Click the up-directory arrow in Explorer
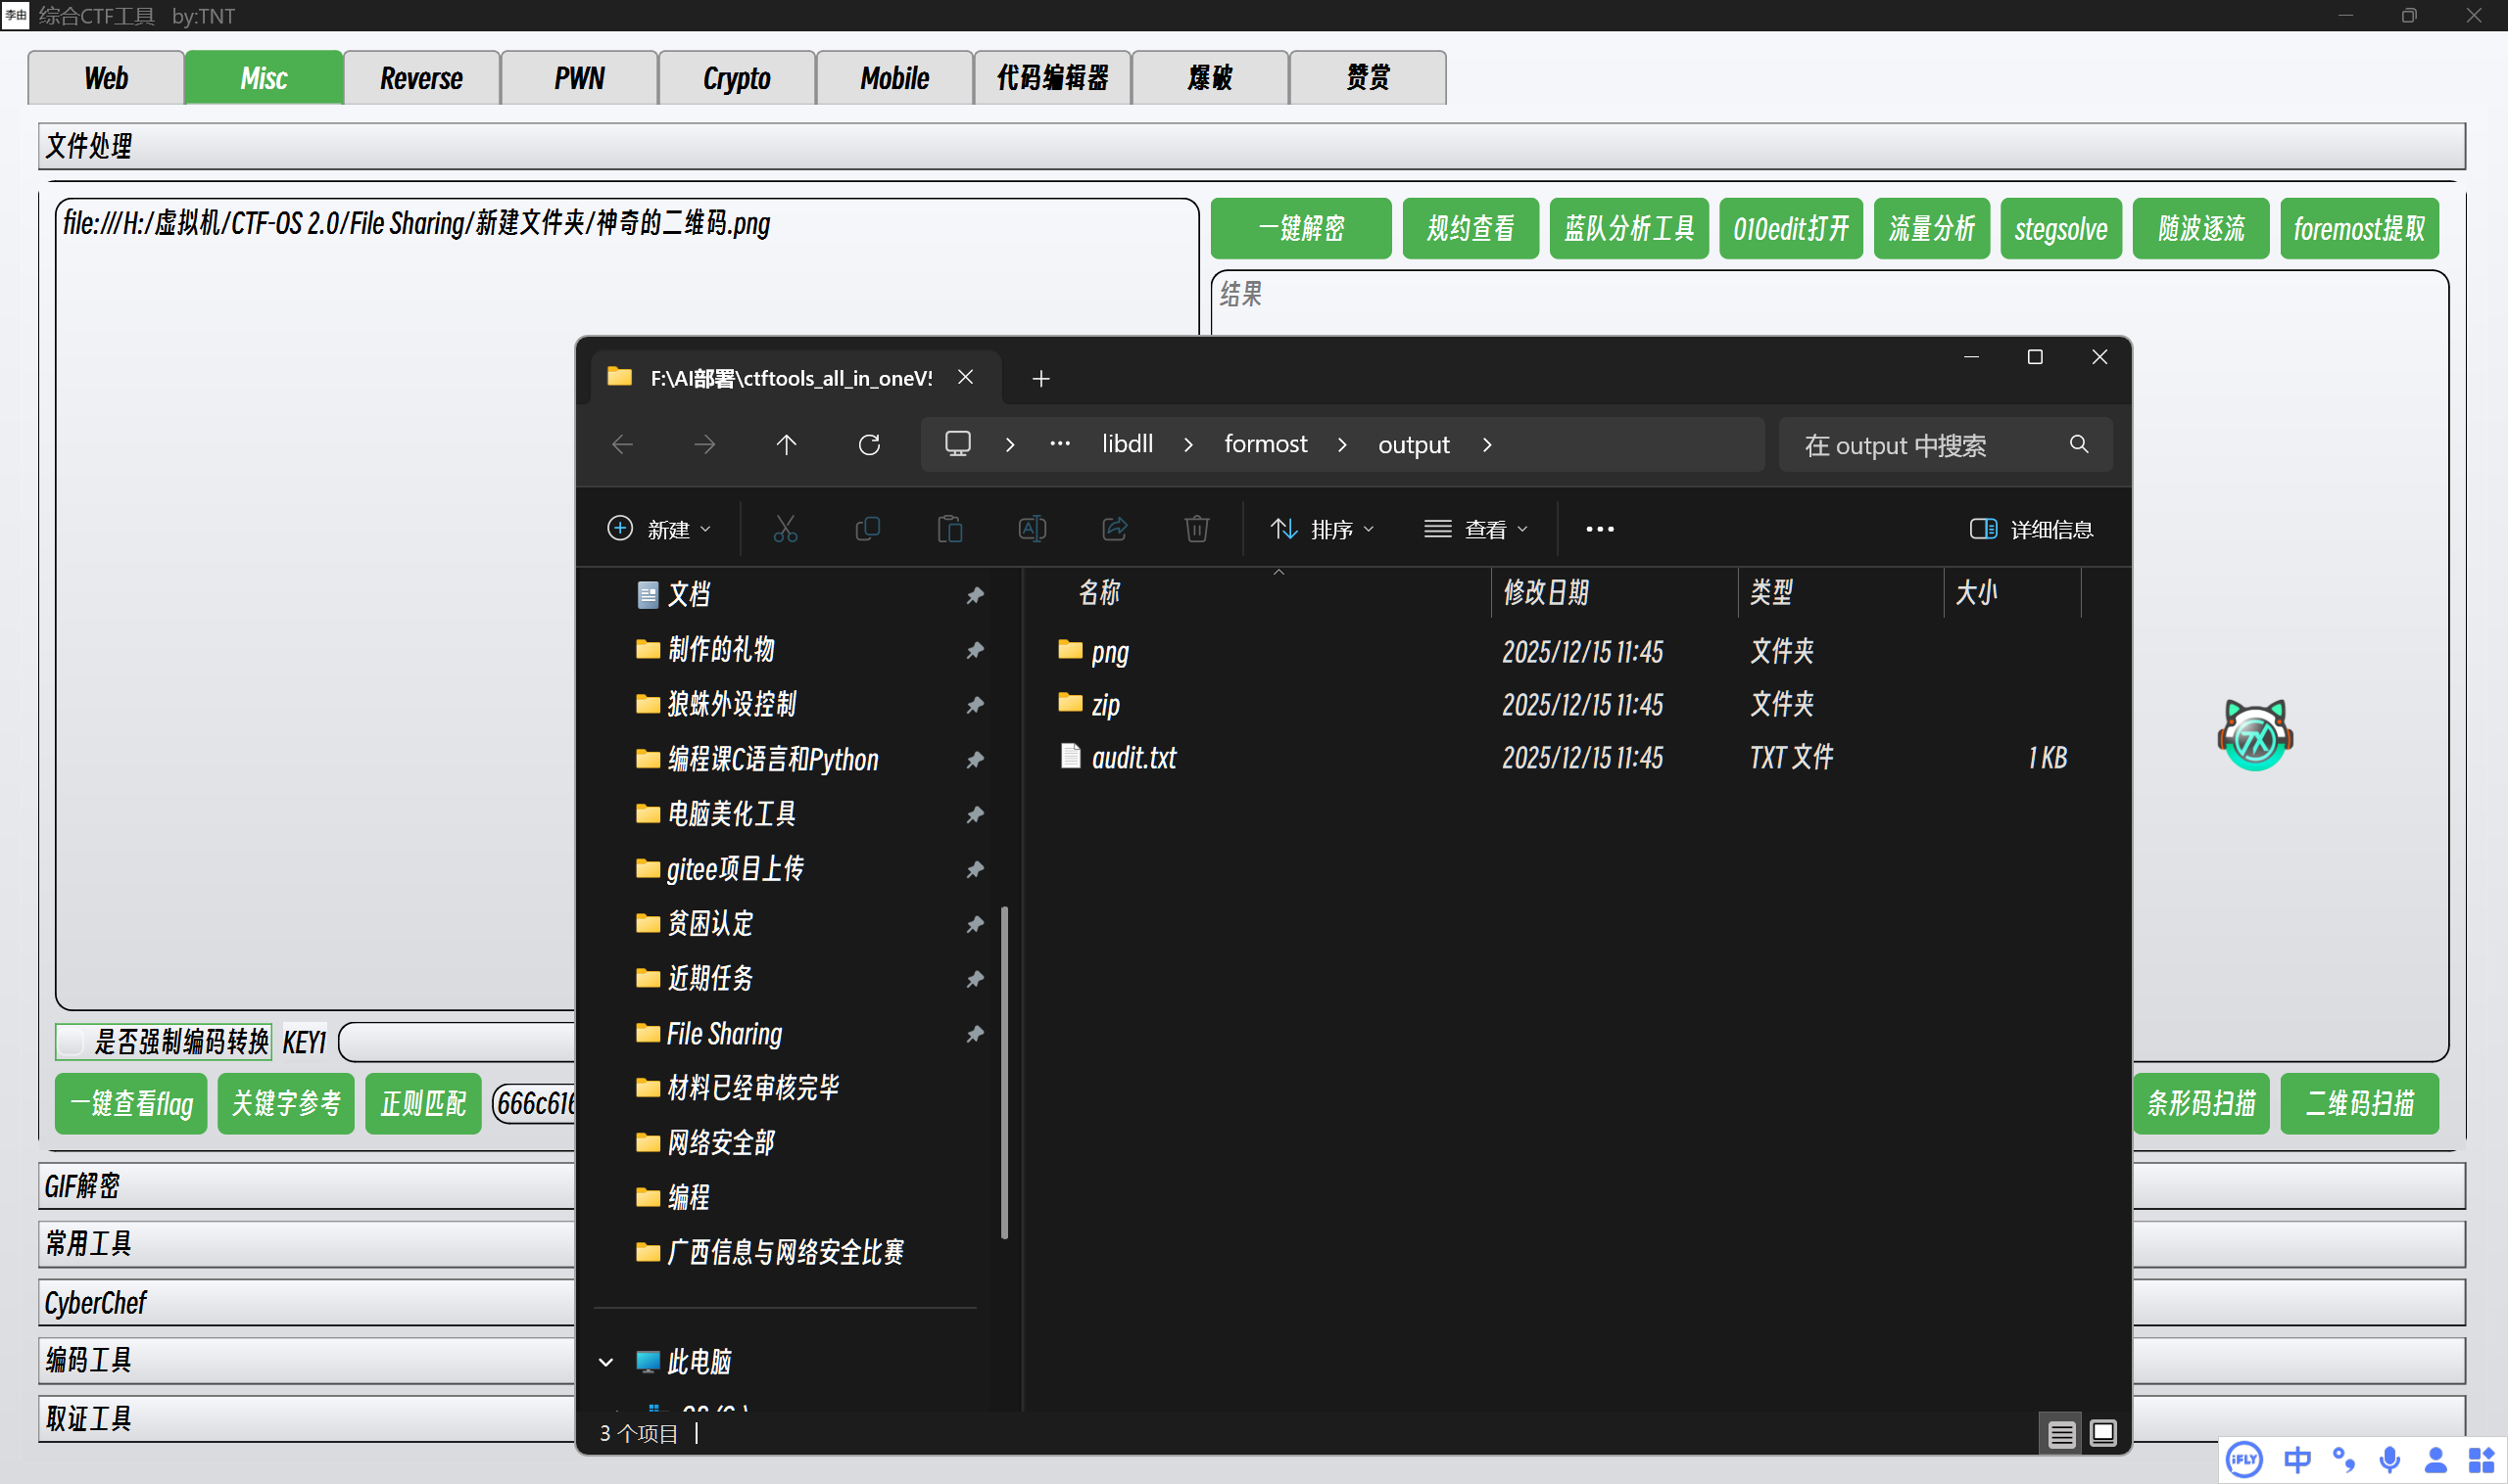Image resolution: width=2508 pixels, height=1484 pixels. point(786,444)
